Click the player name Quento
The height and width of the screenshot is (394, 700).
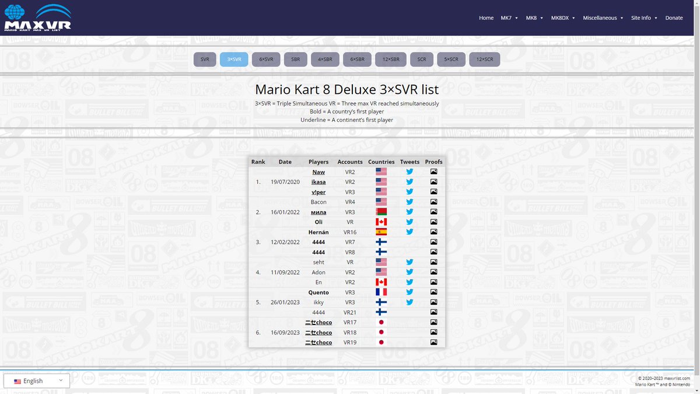coord(318,292)
